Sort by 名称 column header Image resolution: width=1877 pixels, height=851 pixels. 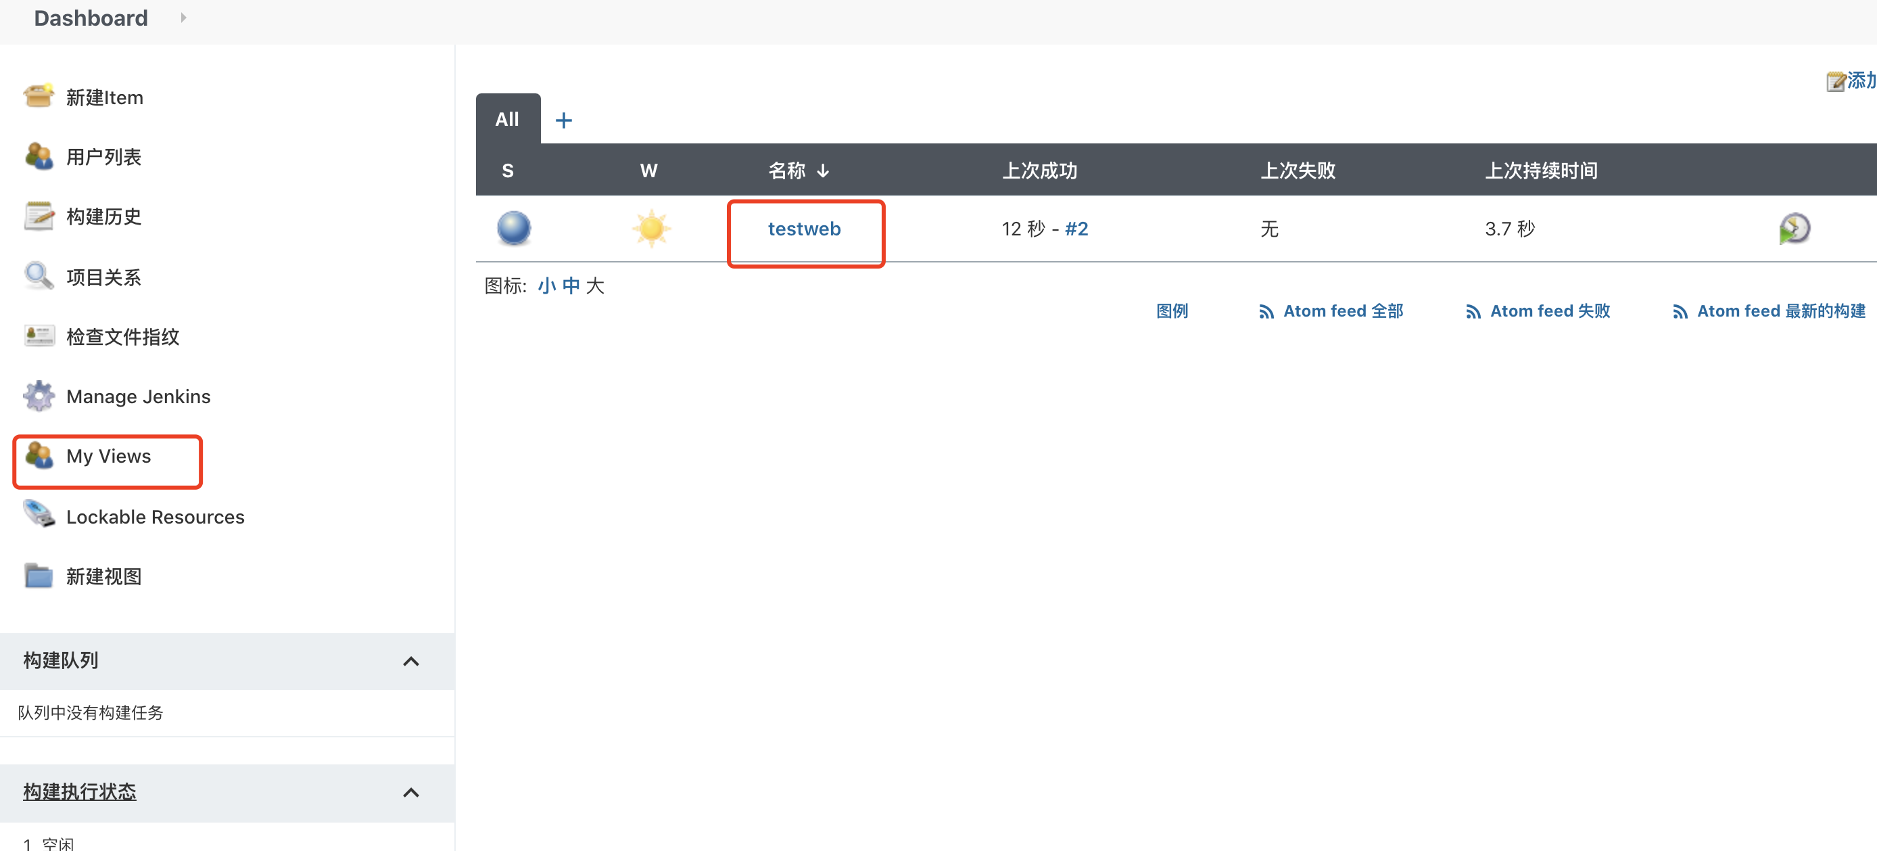point(788,170)
